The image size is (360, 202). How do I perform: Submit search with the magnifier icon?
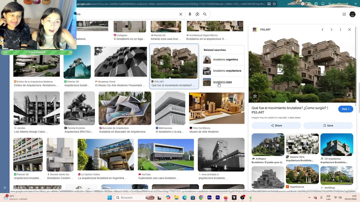(205, 14)
